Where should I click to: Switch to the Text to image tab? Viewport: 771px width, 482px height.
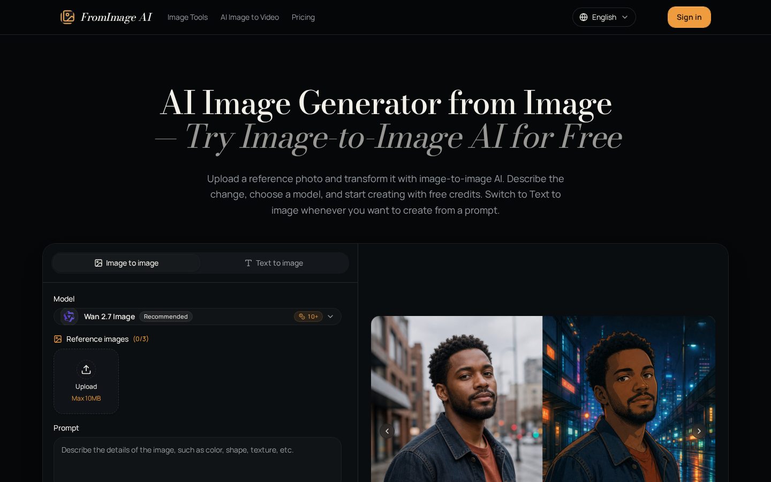pos(274,263)
